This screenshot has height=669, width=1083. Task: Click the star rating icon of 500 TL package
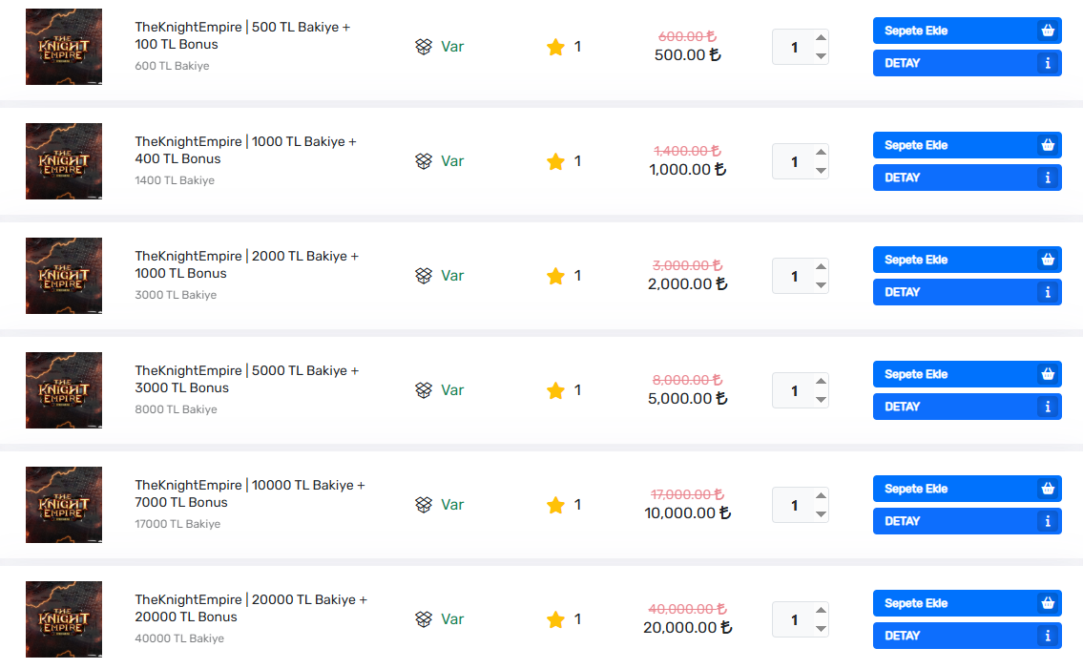(555, 47)
